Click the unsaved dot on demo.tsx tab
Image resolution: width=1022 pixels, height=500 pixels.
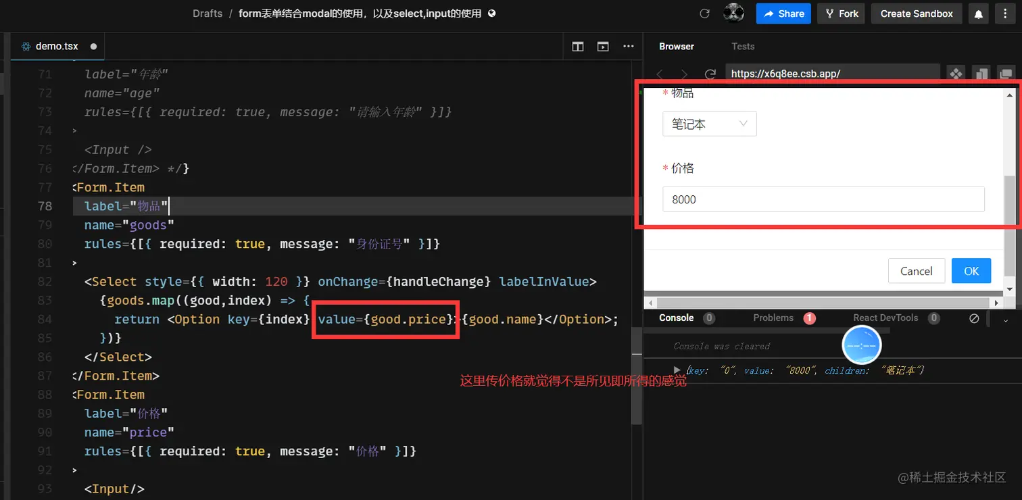(93, 47)
